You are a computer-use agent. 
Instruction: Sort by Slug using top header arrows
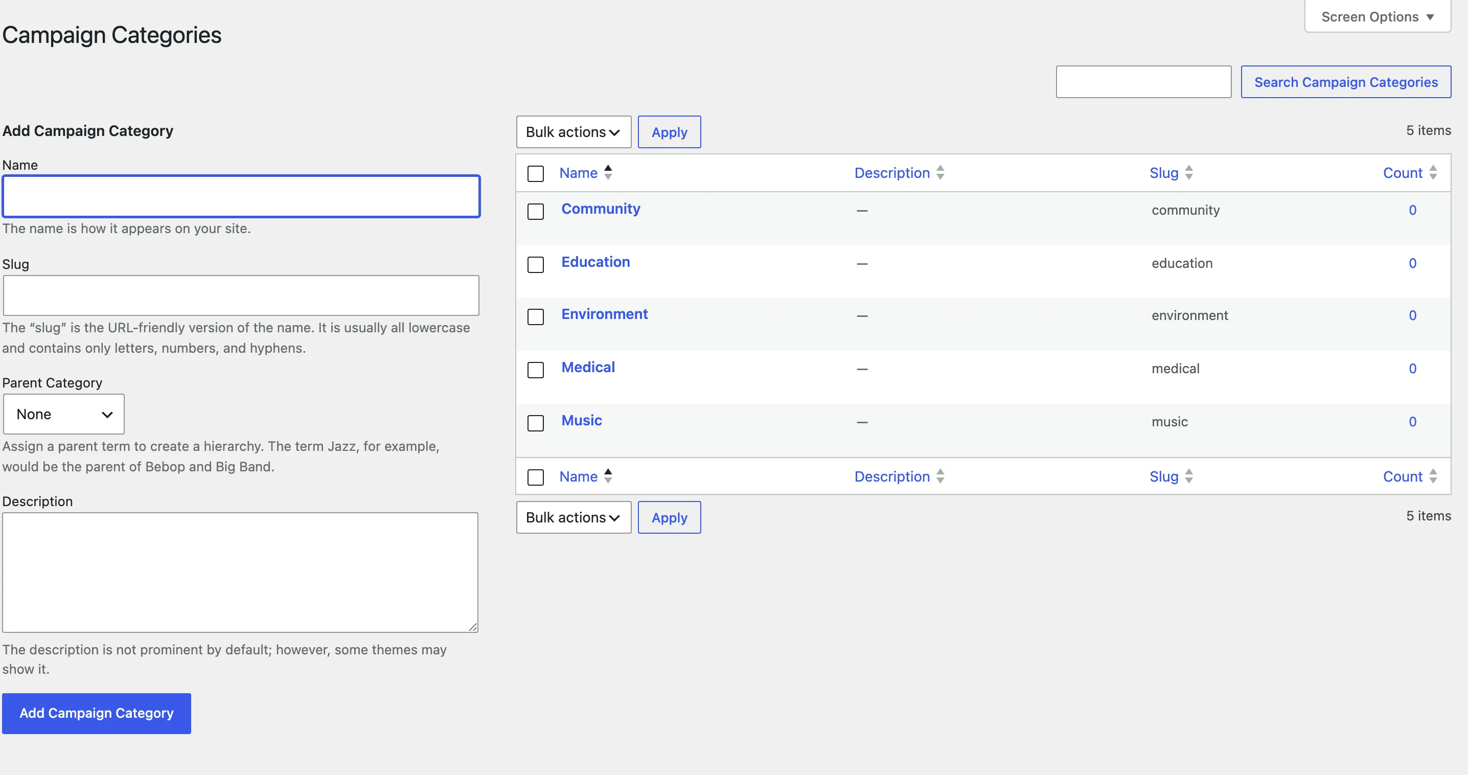click(x=1189, y=173)
